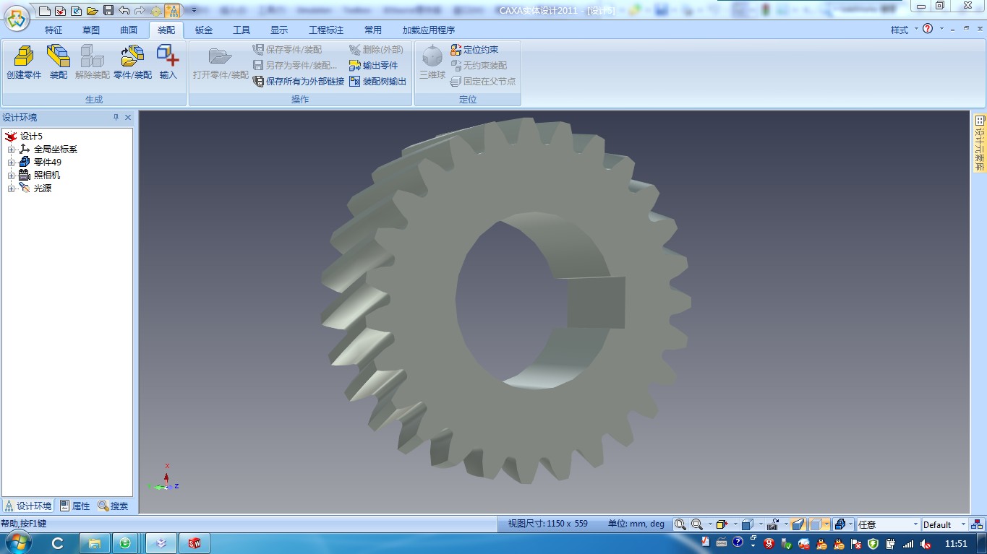Expand the 全局坐标系 tree node

(x=12, y=150)
